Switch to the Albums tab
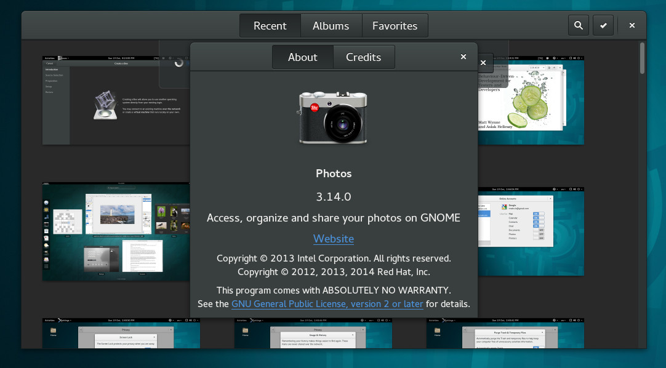Screen dimensions: 666x368 tap(331, 25)
